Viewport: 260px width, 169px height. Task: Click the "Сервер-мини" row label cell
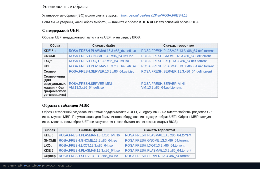click(55, 86)
